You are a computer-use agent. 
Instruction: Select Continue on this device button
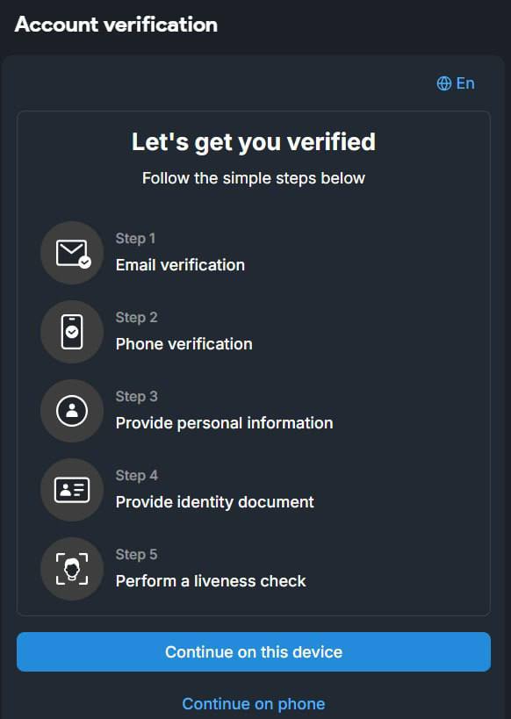pos(254,651)
